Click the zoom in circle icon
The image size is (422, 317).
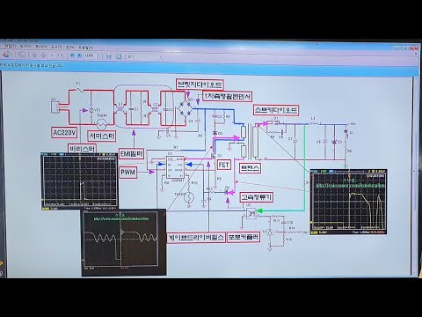(x=79, y=55)
